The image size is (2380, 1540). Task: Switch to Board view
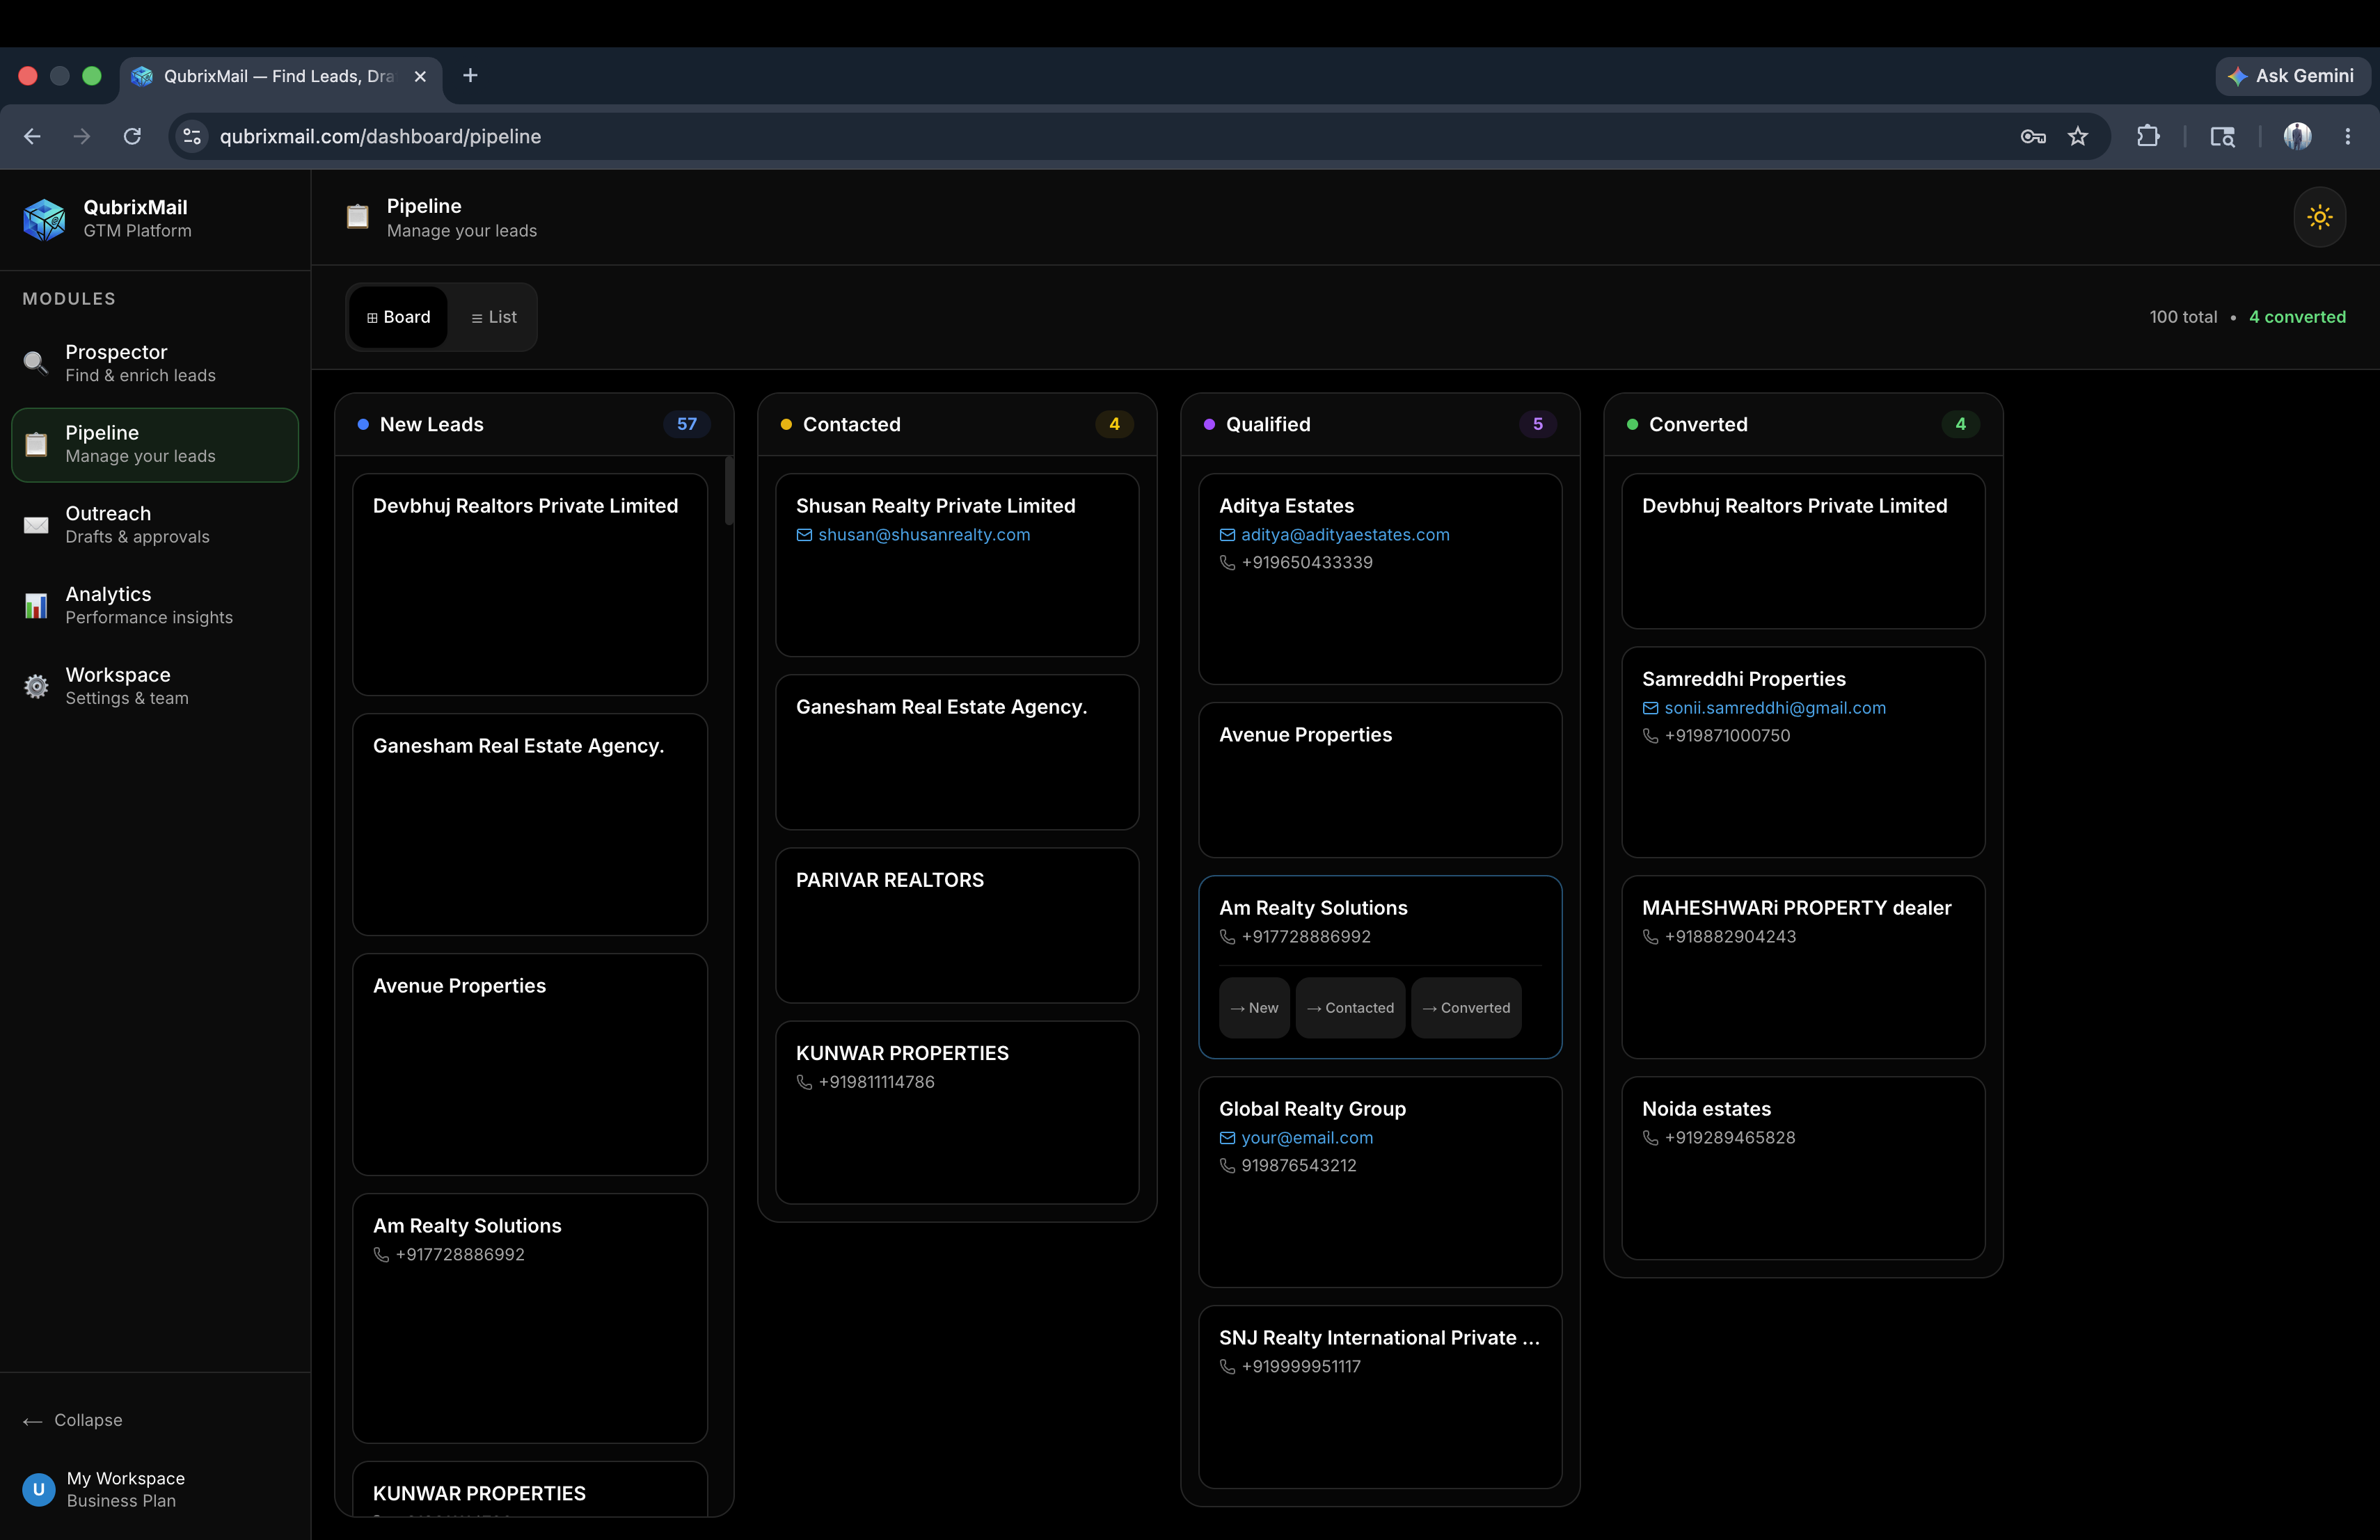pyautogui.click(x=398, y=316)
